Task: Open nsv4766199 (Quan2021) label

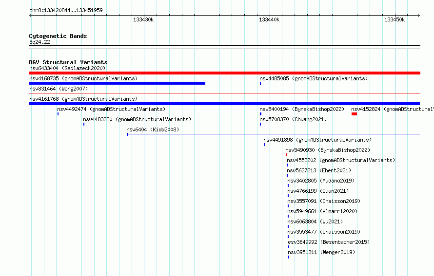Action: pos(318,191)
